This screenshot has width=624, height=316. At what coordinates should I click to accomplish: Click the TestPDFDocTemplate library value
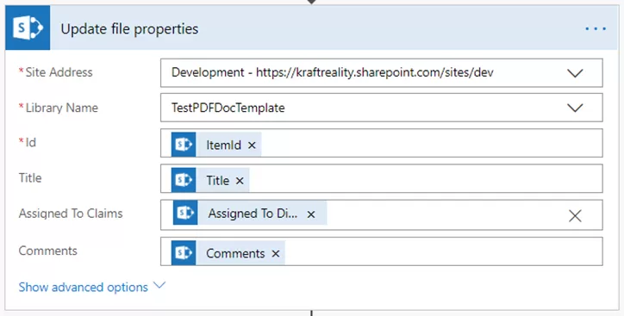coord(228,108)
